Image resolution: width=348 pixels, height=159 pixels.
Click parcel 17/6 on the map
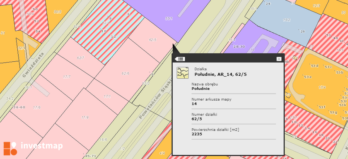37,108
